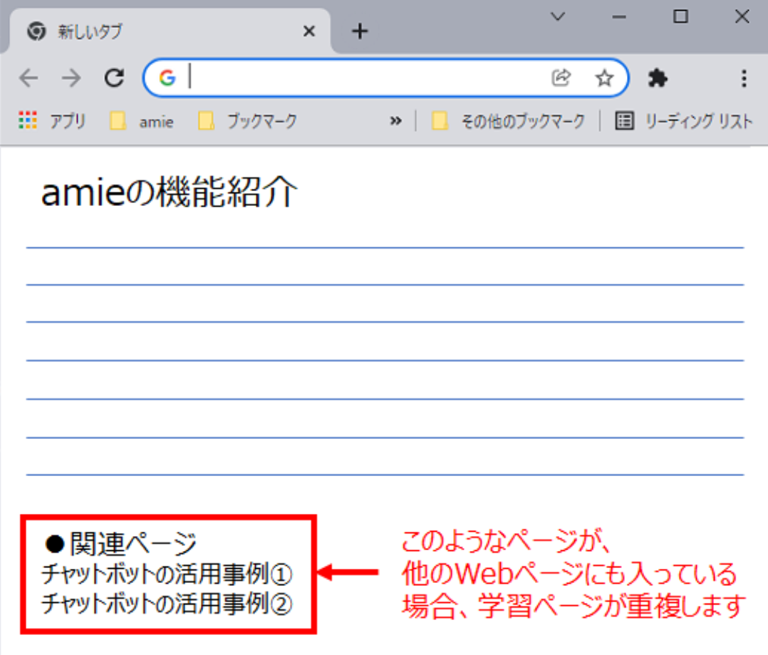Open tab search chevron in title bar
The width and height of the screenshot is (768, 655).
click(559, 17)
